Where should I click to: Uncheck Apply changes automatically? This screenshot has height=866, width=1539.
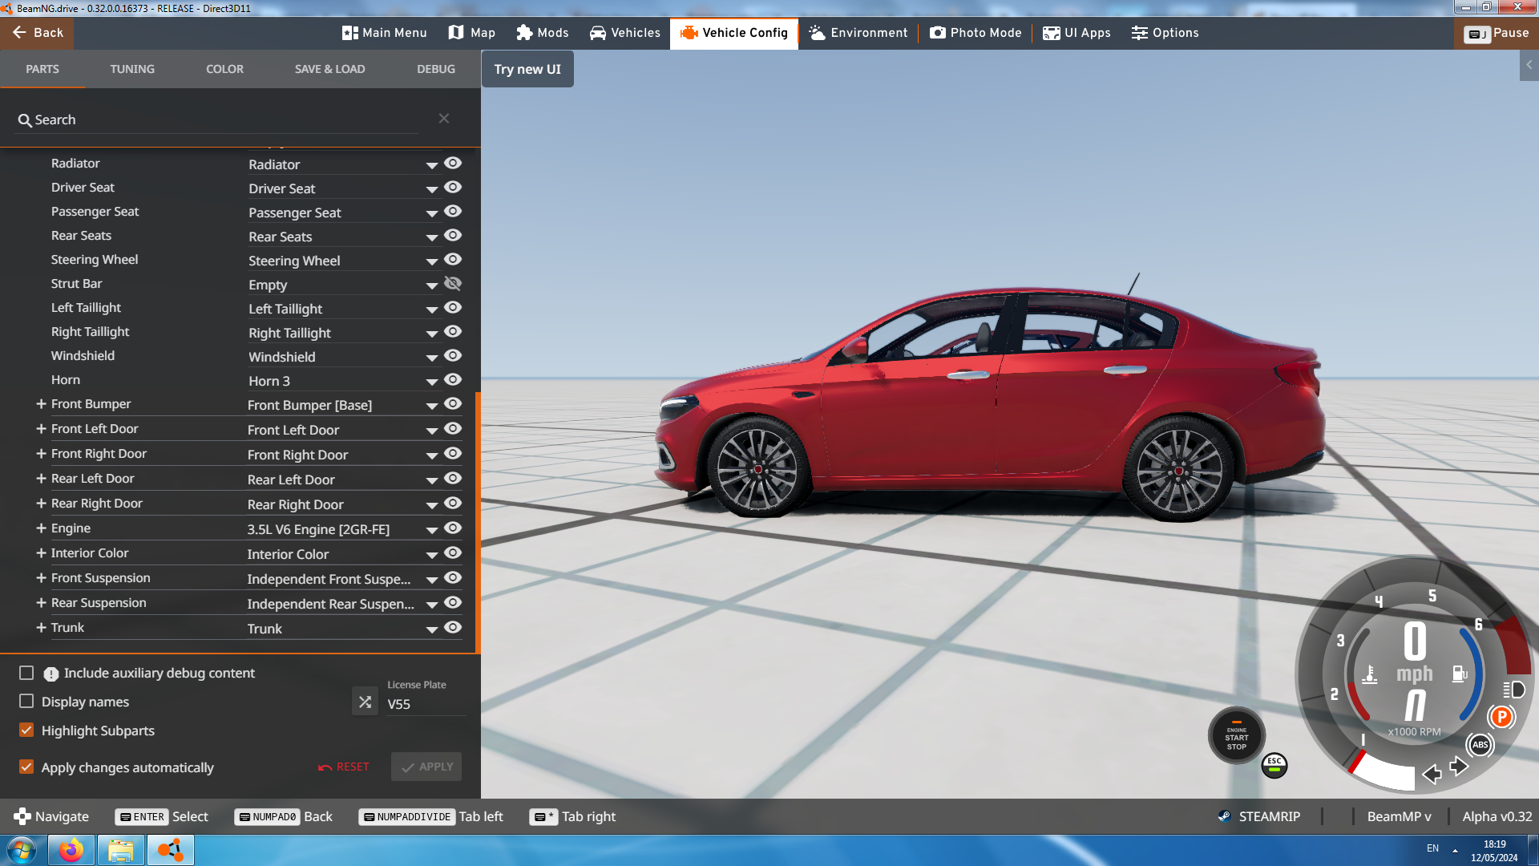click(26, 767)
